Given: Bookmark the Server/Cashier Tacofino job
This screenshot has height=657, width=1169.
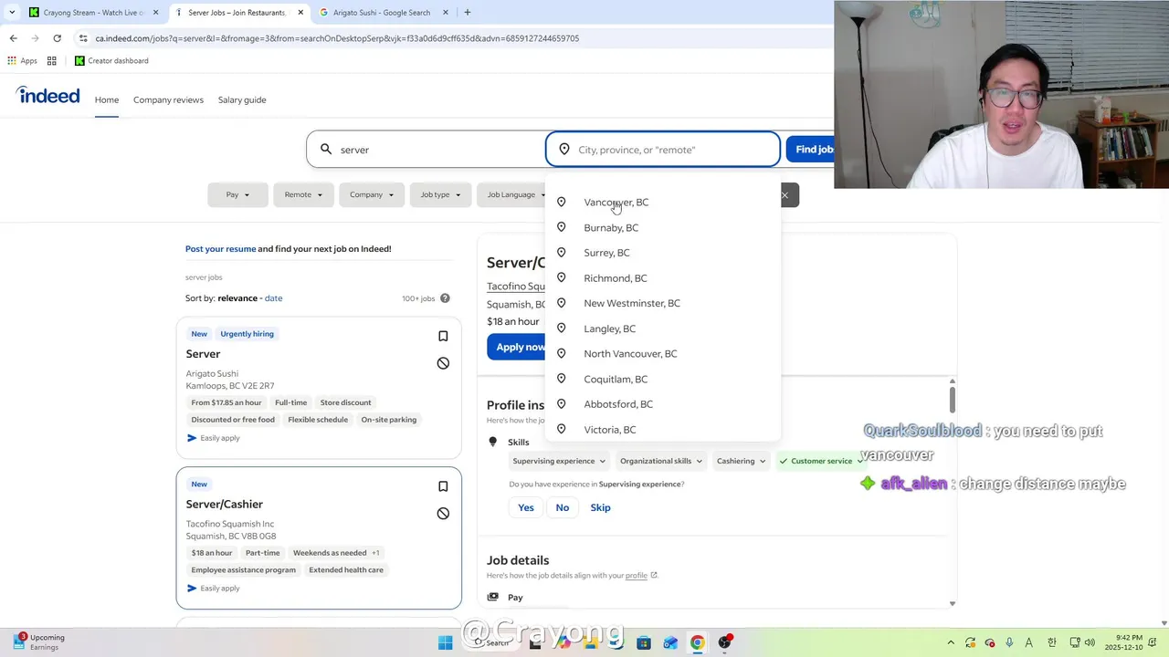Looking at the screenshot, I should pyautogui.click(x=443, y=486).
